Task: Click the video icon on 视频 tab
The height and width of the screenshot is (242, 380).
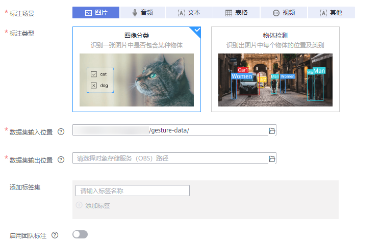Action: coord(276,13)
